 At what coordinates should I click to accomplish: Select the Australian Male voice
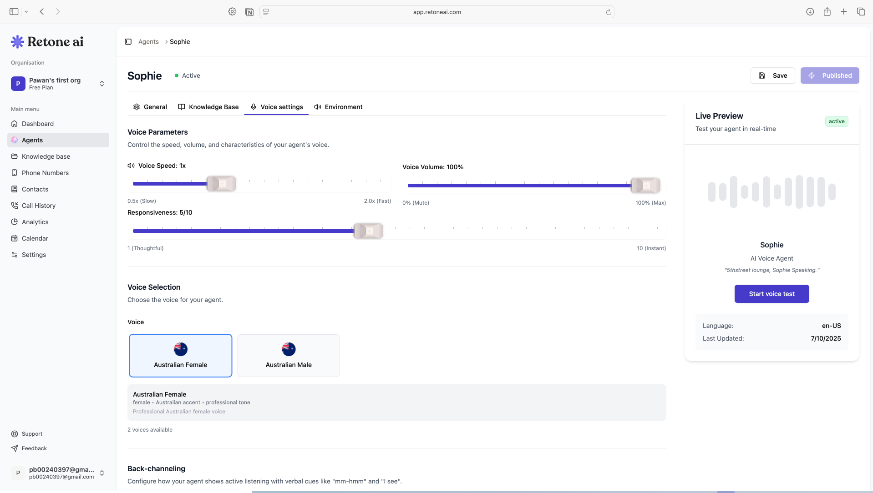click(289, 356)
